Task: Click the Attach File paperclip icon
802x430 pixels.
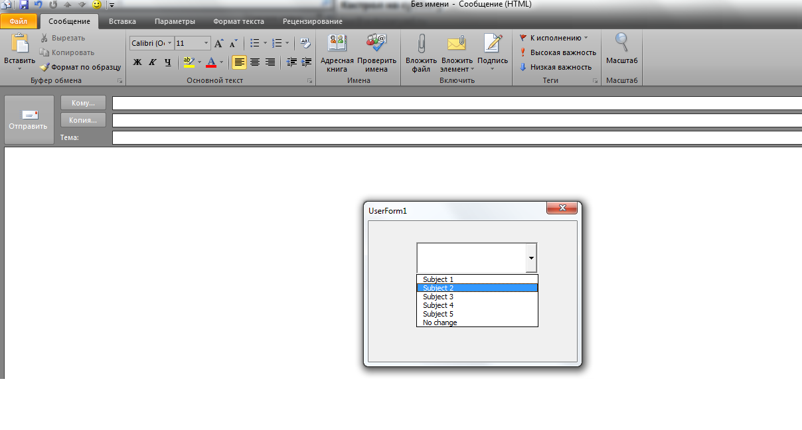Action: click(x=421, y=45)
